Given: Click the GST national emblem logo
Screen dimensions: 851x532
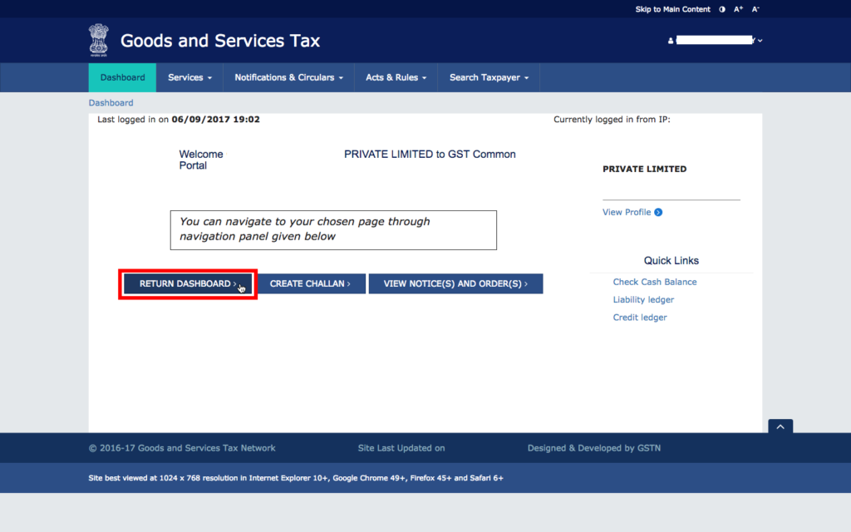Looking at the screenshot, I should (99, 39).
